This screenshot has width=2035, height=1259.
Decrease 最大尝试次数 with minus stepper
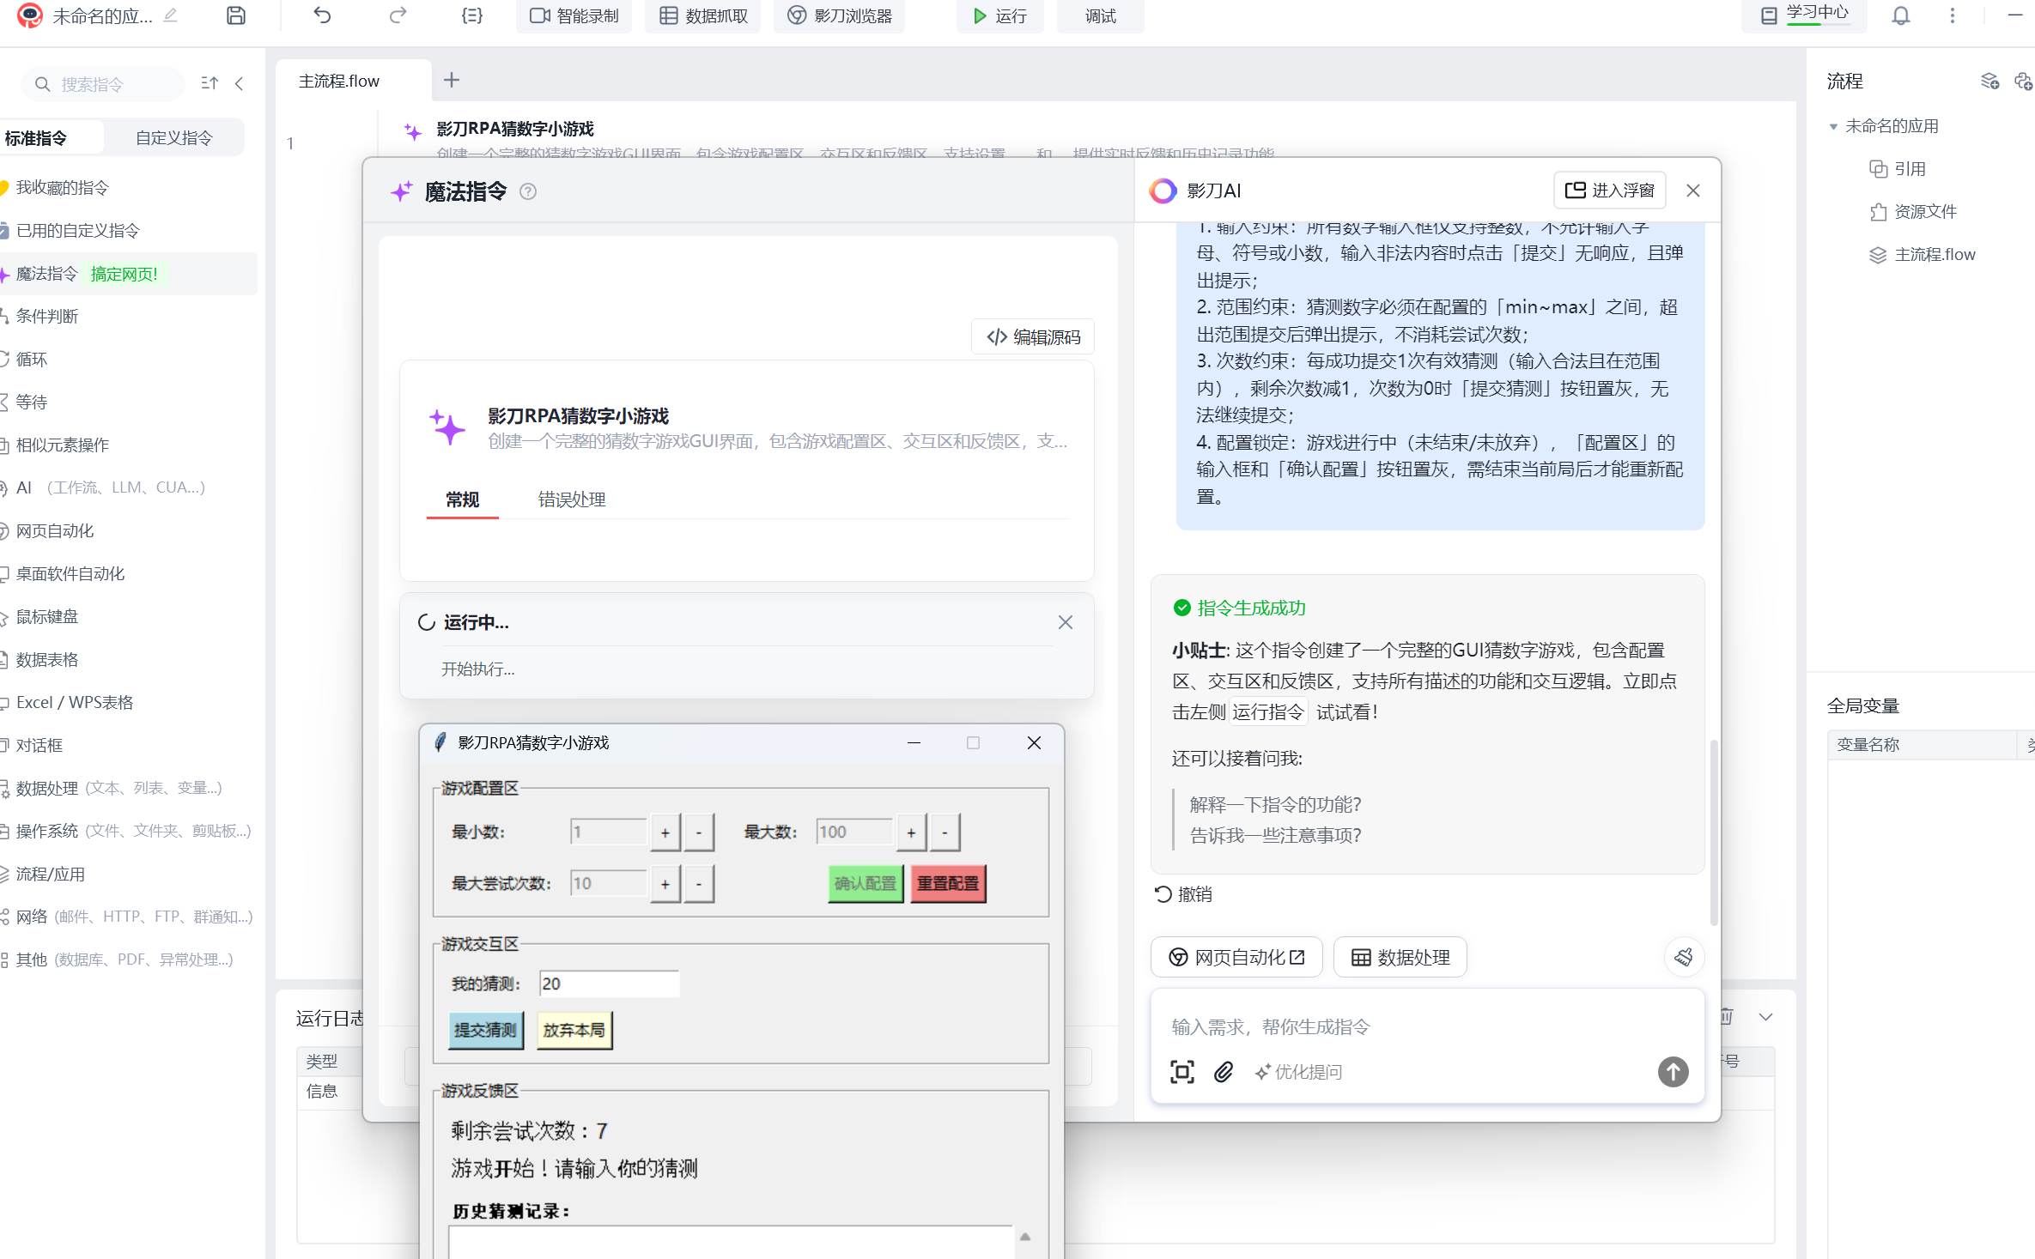[x=699, y=883]
